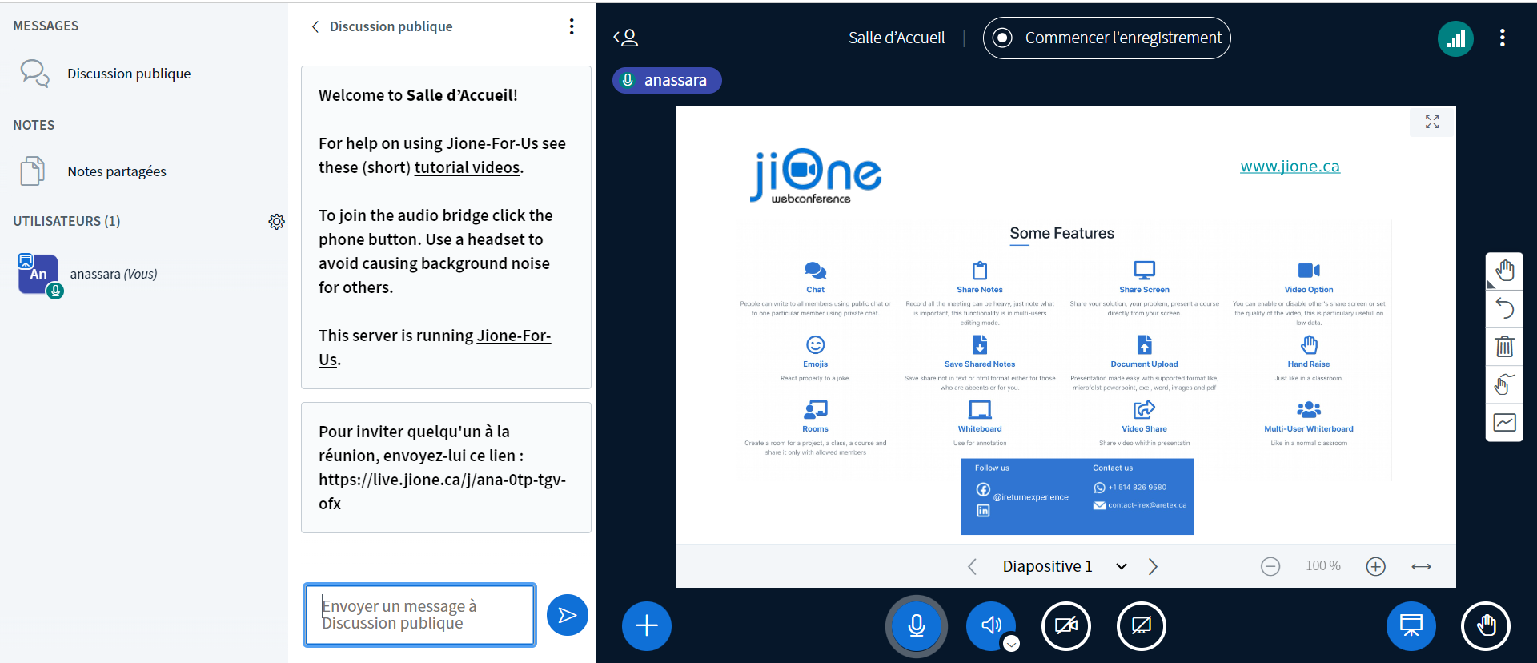The image size is (1537, 663).
Task: Click Document Upload icon on slide
Action: (1144, 344)
